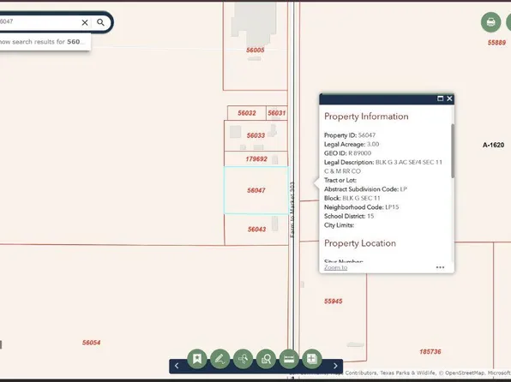Click the A-1620 abstract label
The image size is (511, 382).
point(493,145)
